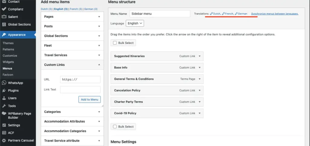This screenshot has width=310, height=146.
Task: Switch add-items filter to Dutch (3)
Action: 46,9
